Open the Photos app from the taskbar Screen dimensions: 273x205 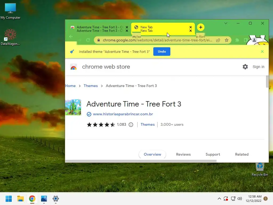click(x=44, y=199)
